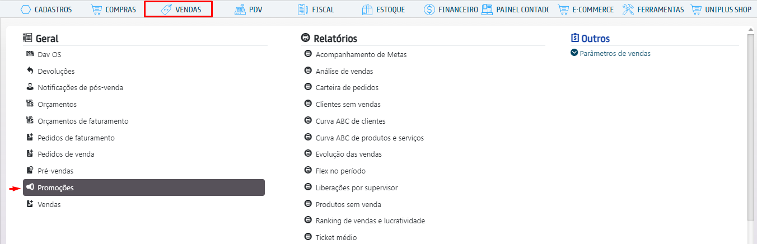
Task: Click the cash register icon for PDV
Action: click(240, 10)
